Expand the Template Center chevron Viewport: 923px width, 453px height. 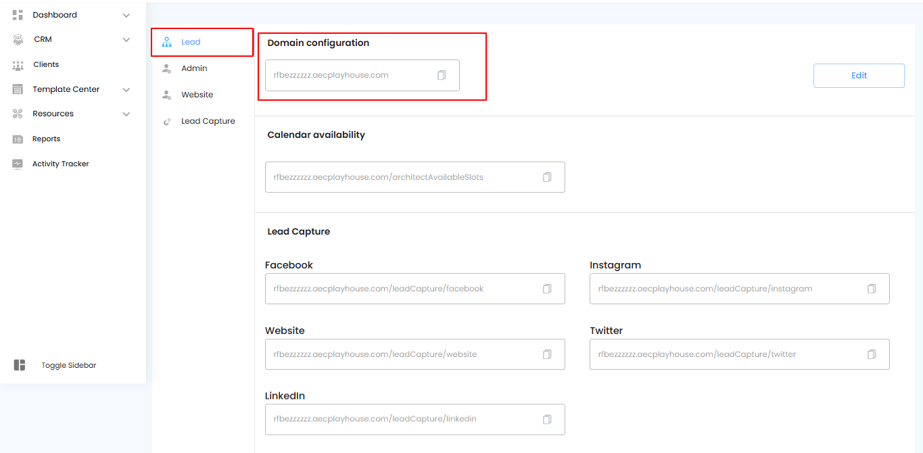point(126,89)
